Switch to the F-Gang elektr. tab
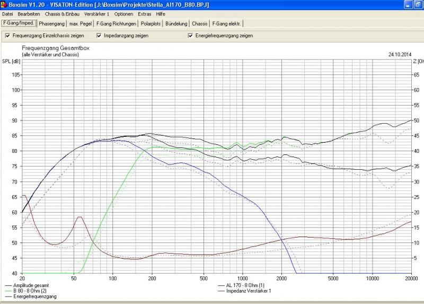The height and width of the screenshot is (304, 424). click(226, 24)
